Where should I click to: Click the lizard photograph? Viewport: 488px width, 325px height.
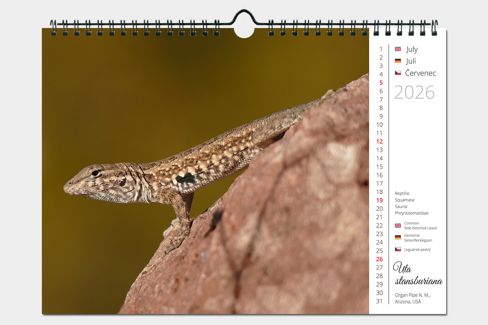tap(205, 171)
